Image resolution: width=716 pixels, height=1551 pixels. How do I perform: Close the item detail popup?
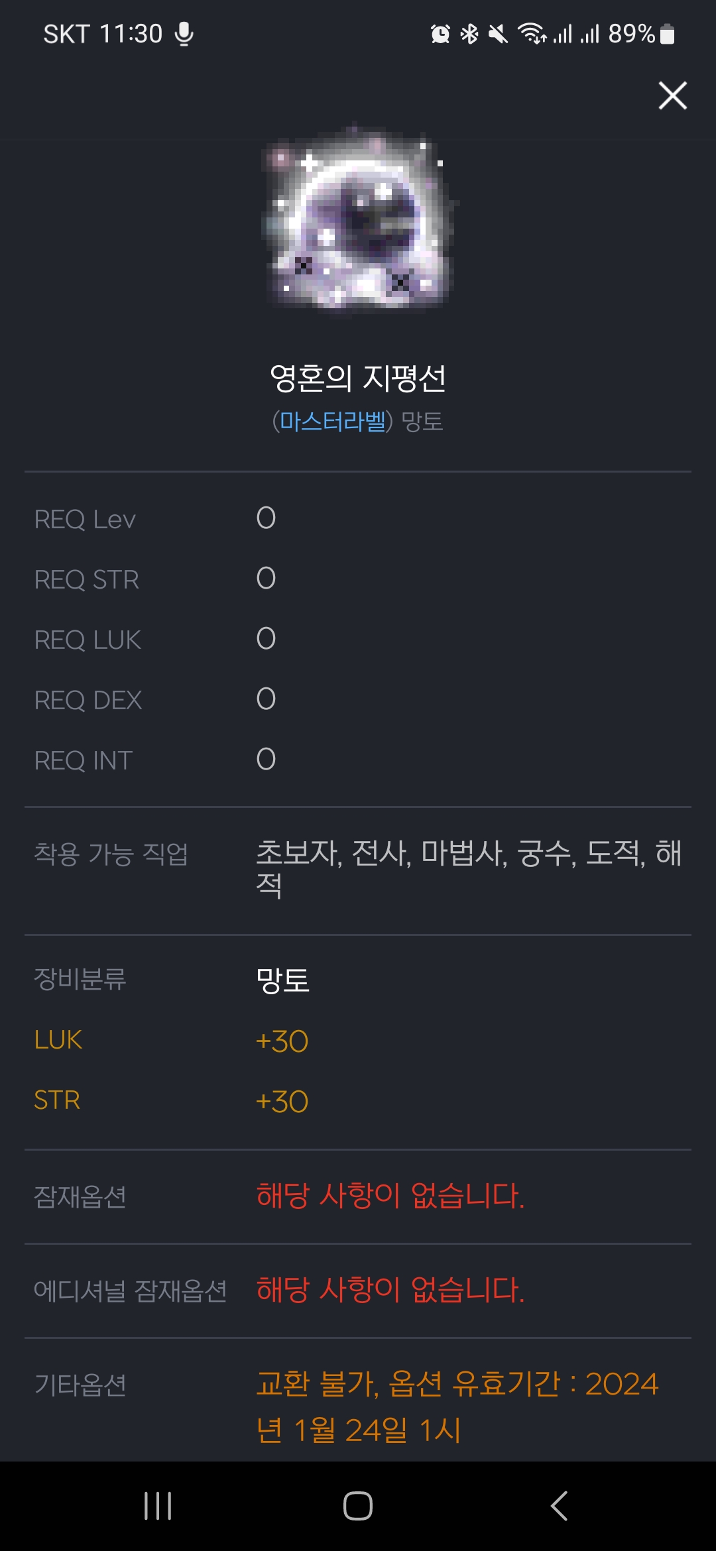coord(672,95)
